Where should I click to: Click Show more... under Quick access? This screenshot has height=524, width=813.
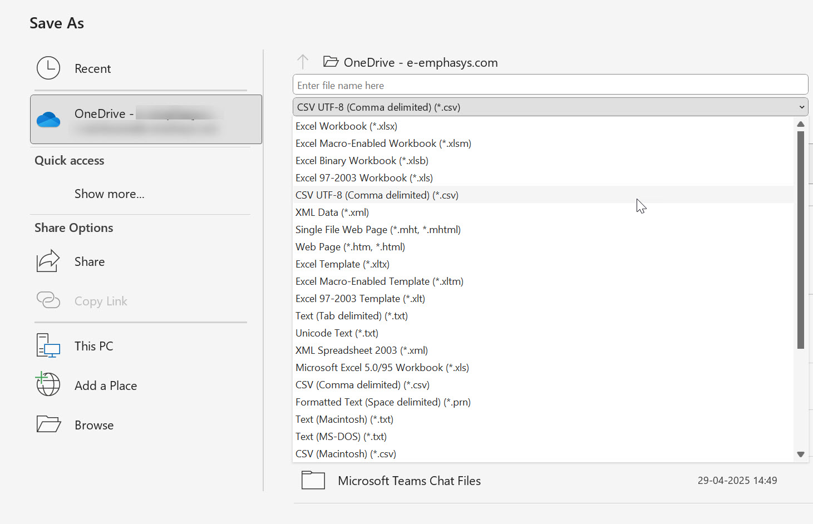point(110,194)
